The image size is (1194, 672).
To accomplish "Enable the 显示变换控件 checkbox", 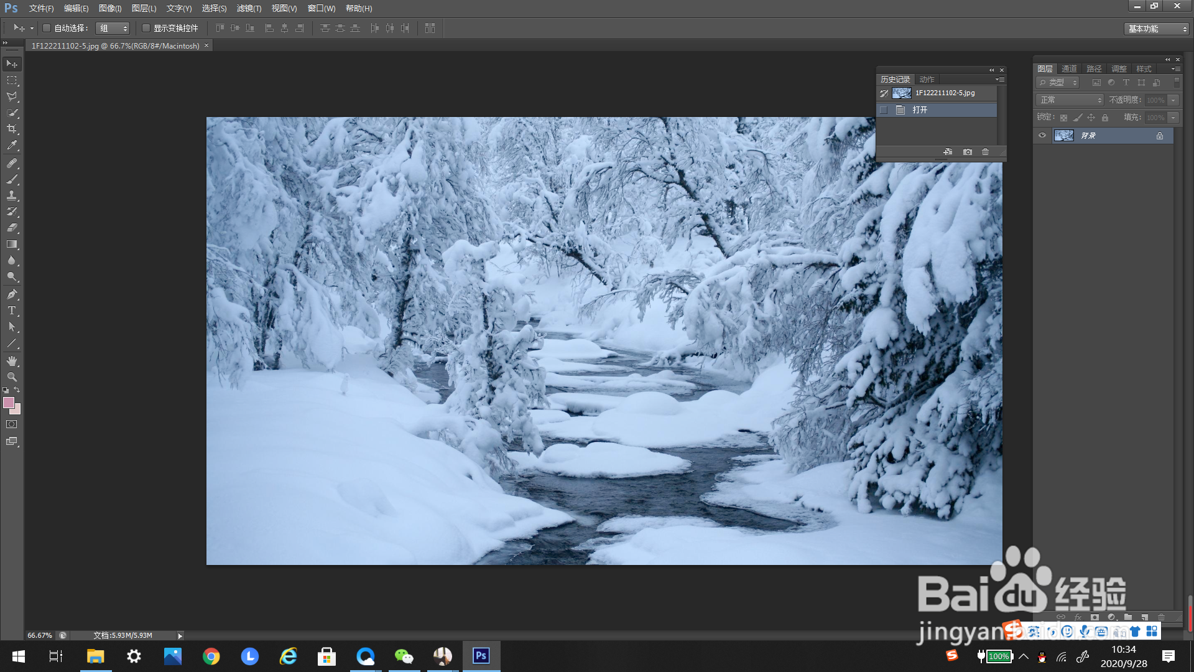I will [x=146, y=28].
